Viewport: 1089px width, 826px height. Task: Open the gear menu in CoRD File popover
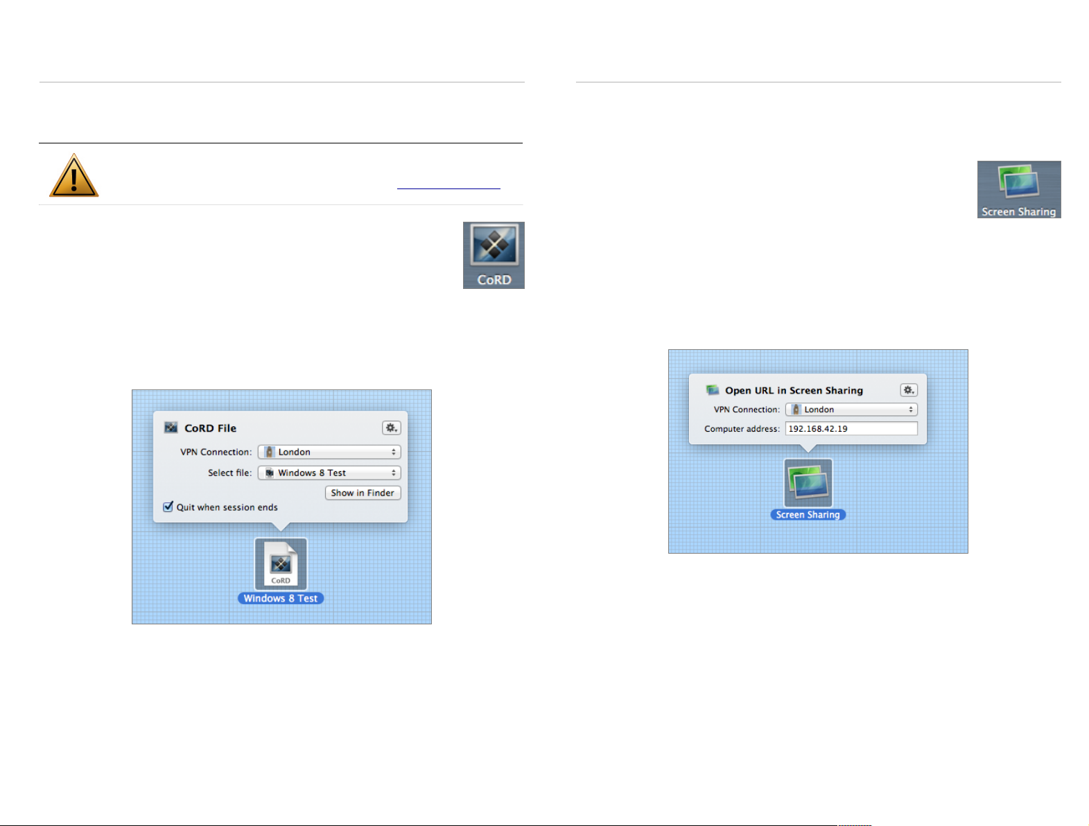point(392,428)
